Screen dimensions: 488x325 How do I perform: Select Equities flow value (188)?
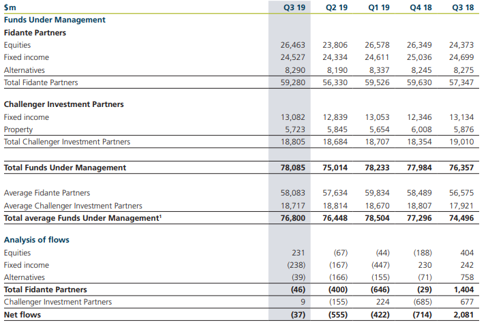click(423, 253)
